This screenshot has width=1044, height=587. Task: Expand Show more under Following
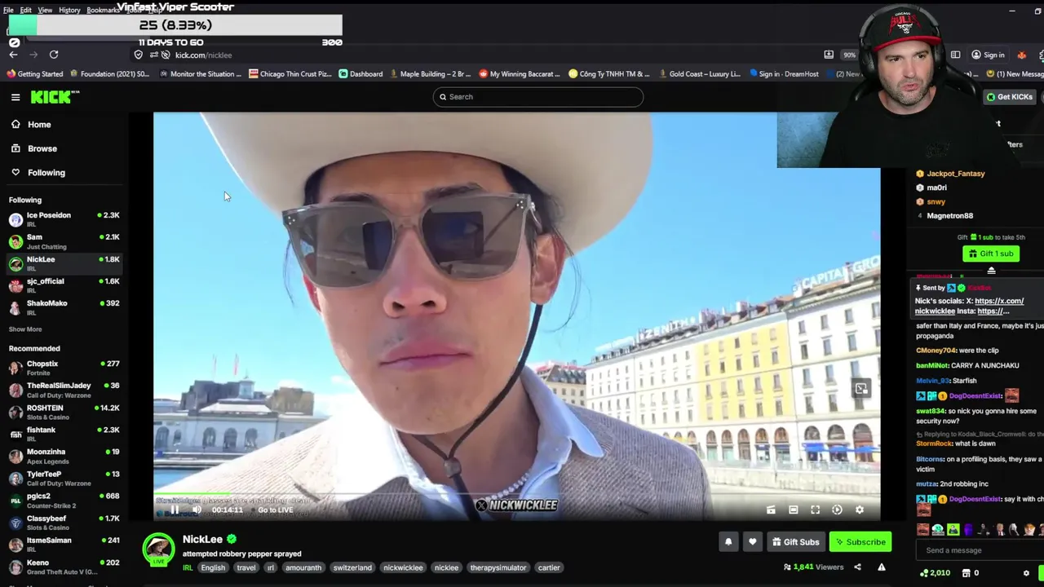coord(25,329)
